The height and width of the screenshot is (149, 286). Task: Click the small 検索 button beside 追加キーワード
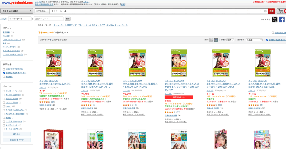point(68,19)
